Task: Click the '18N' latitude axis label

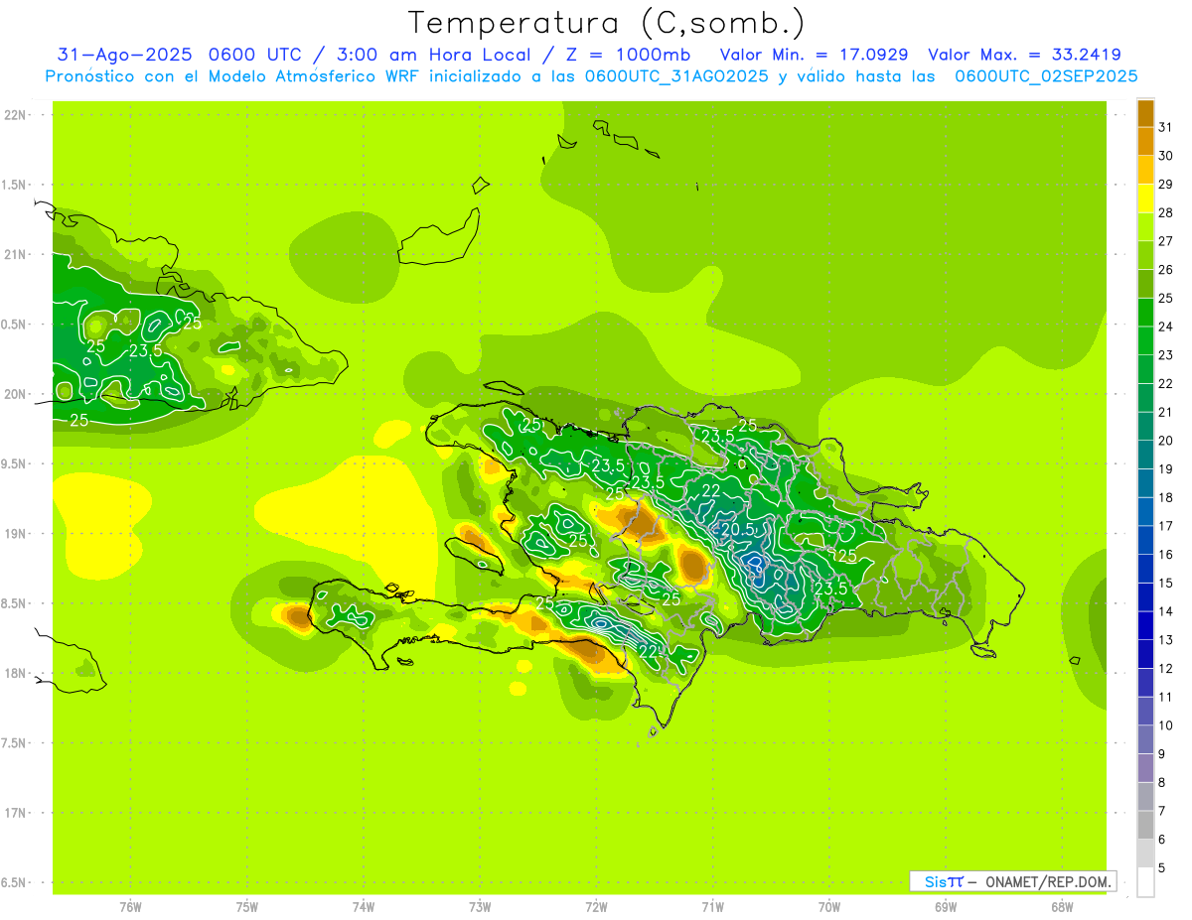Action: click(15, 673)
